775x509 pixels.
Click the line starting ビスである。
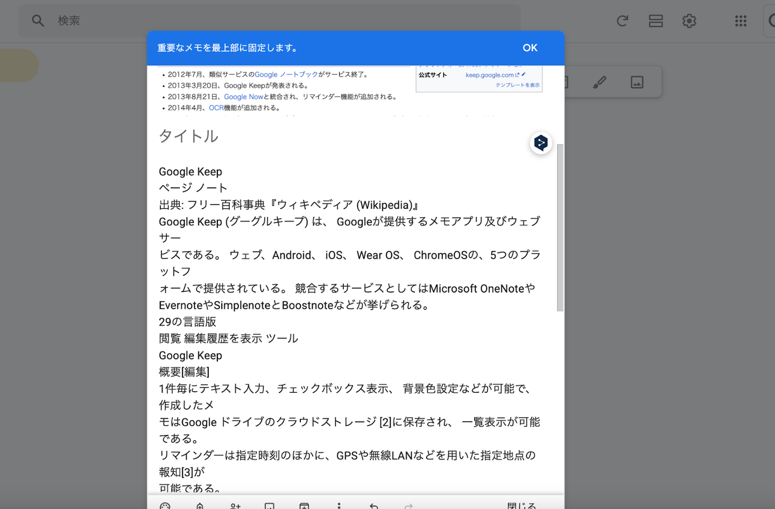(x=350, y=254)
